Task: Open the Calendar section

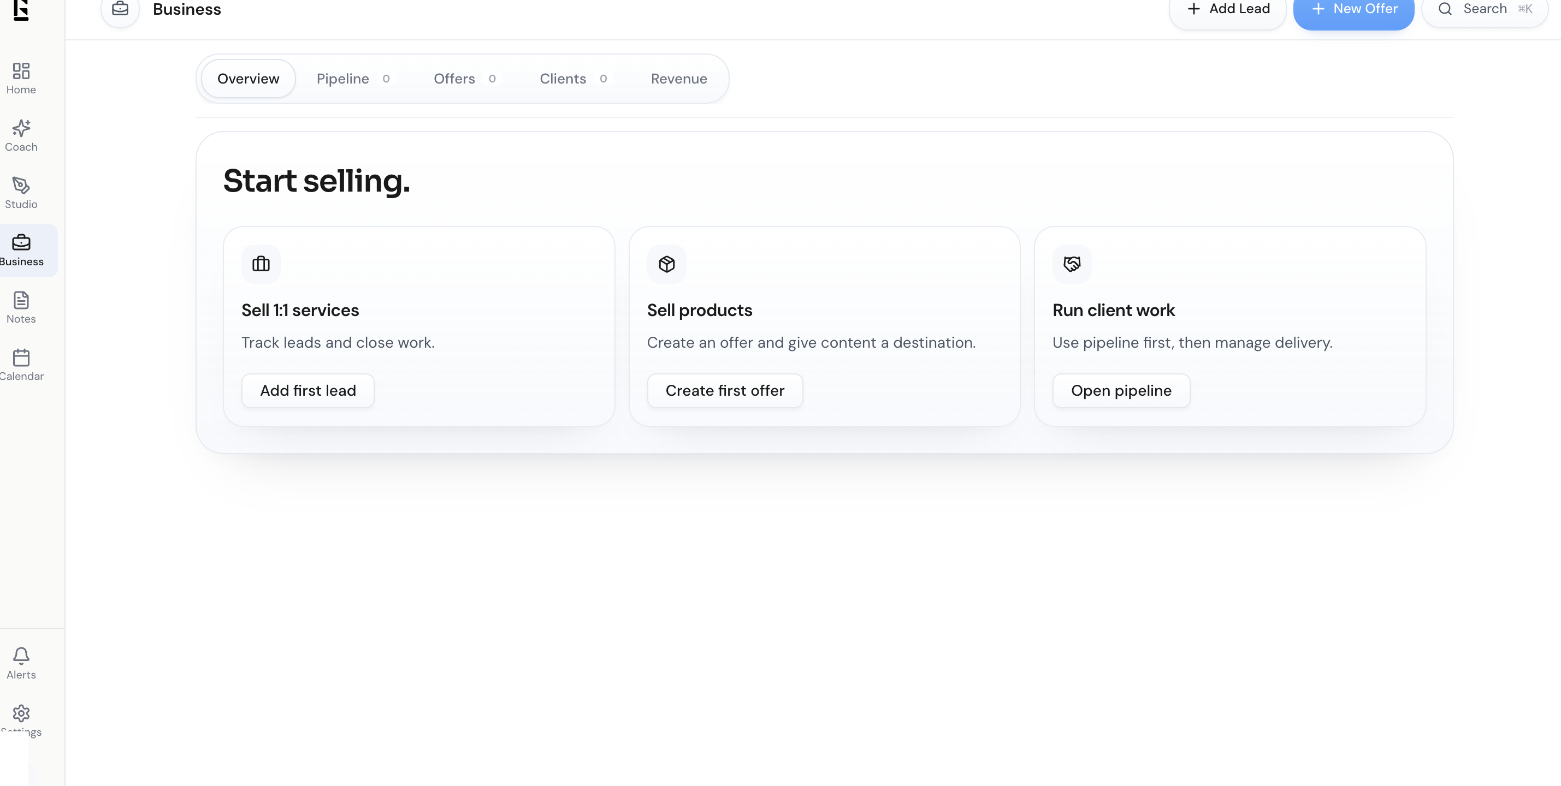Action: [21, 364]
